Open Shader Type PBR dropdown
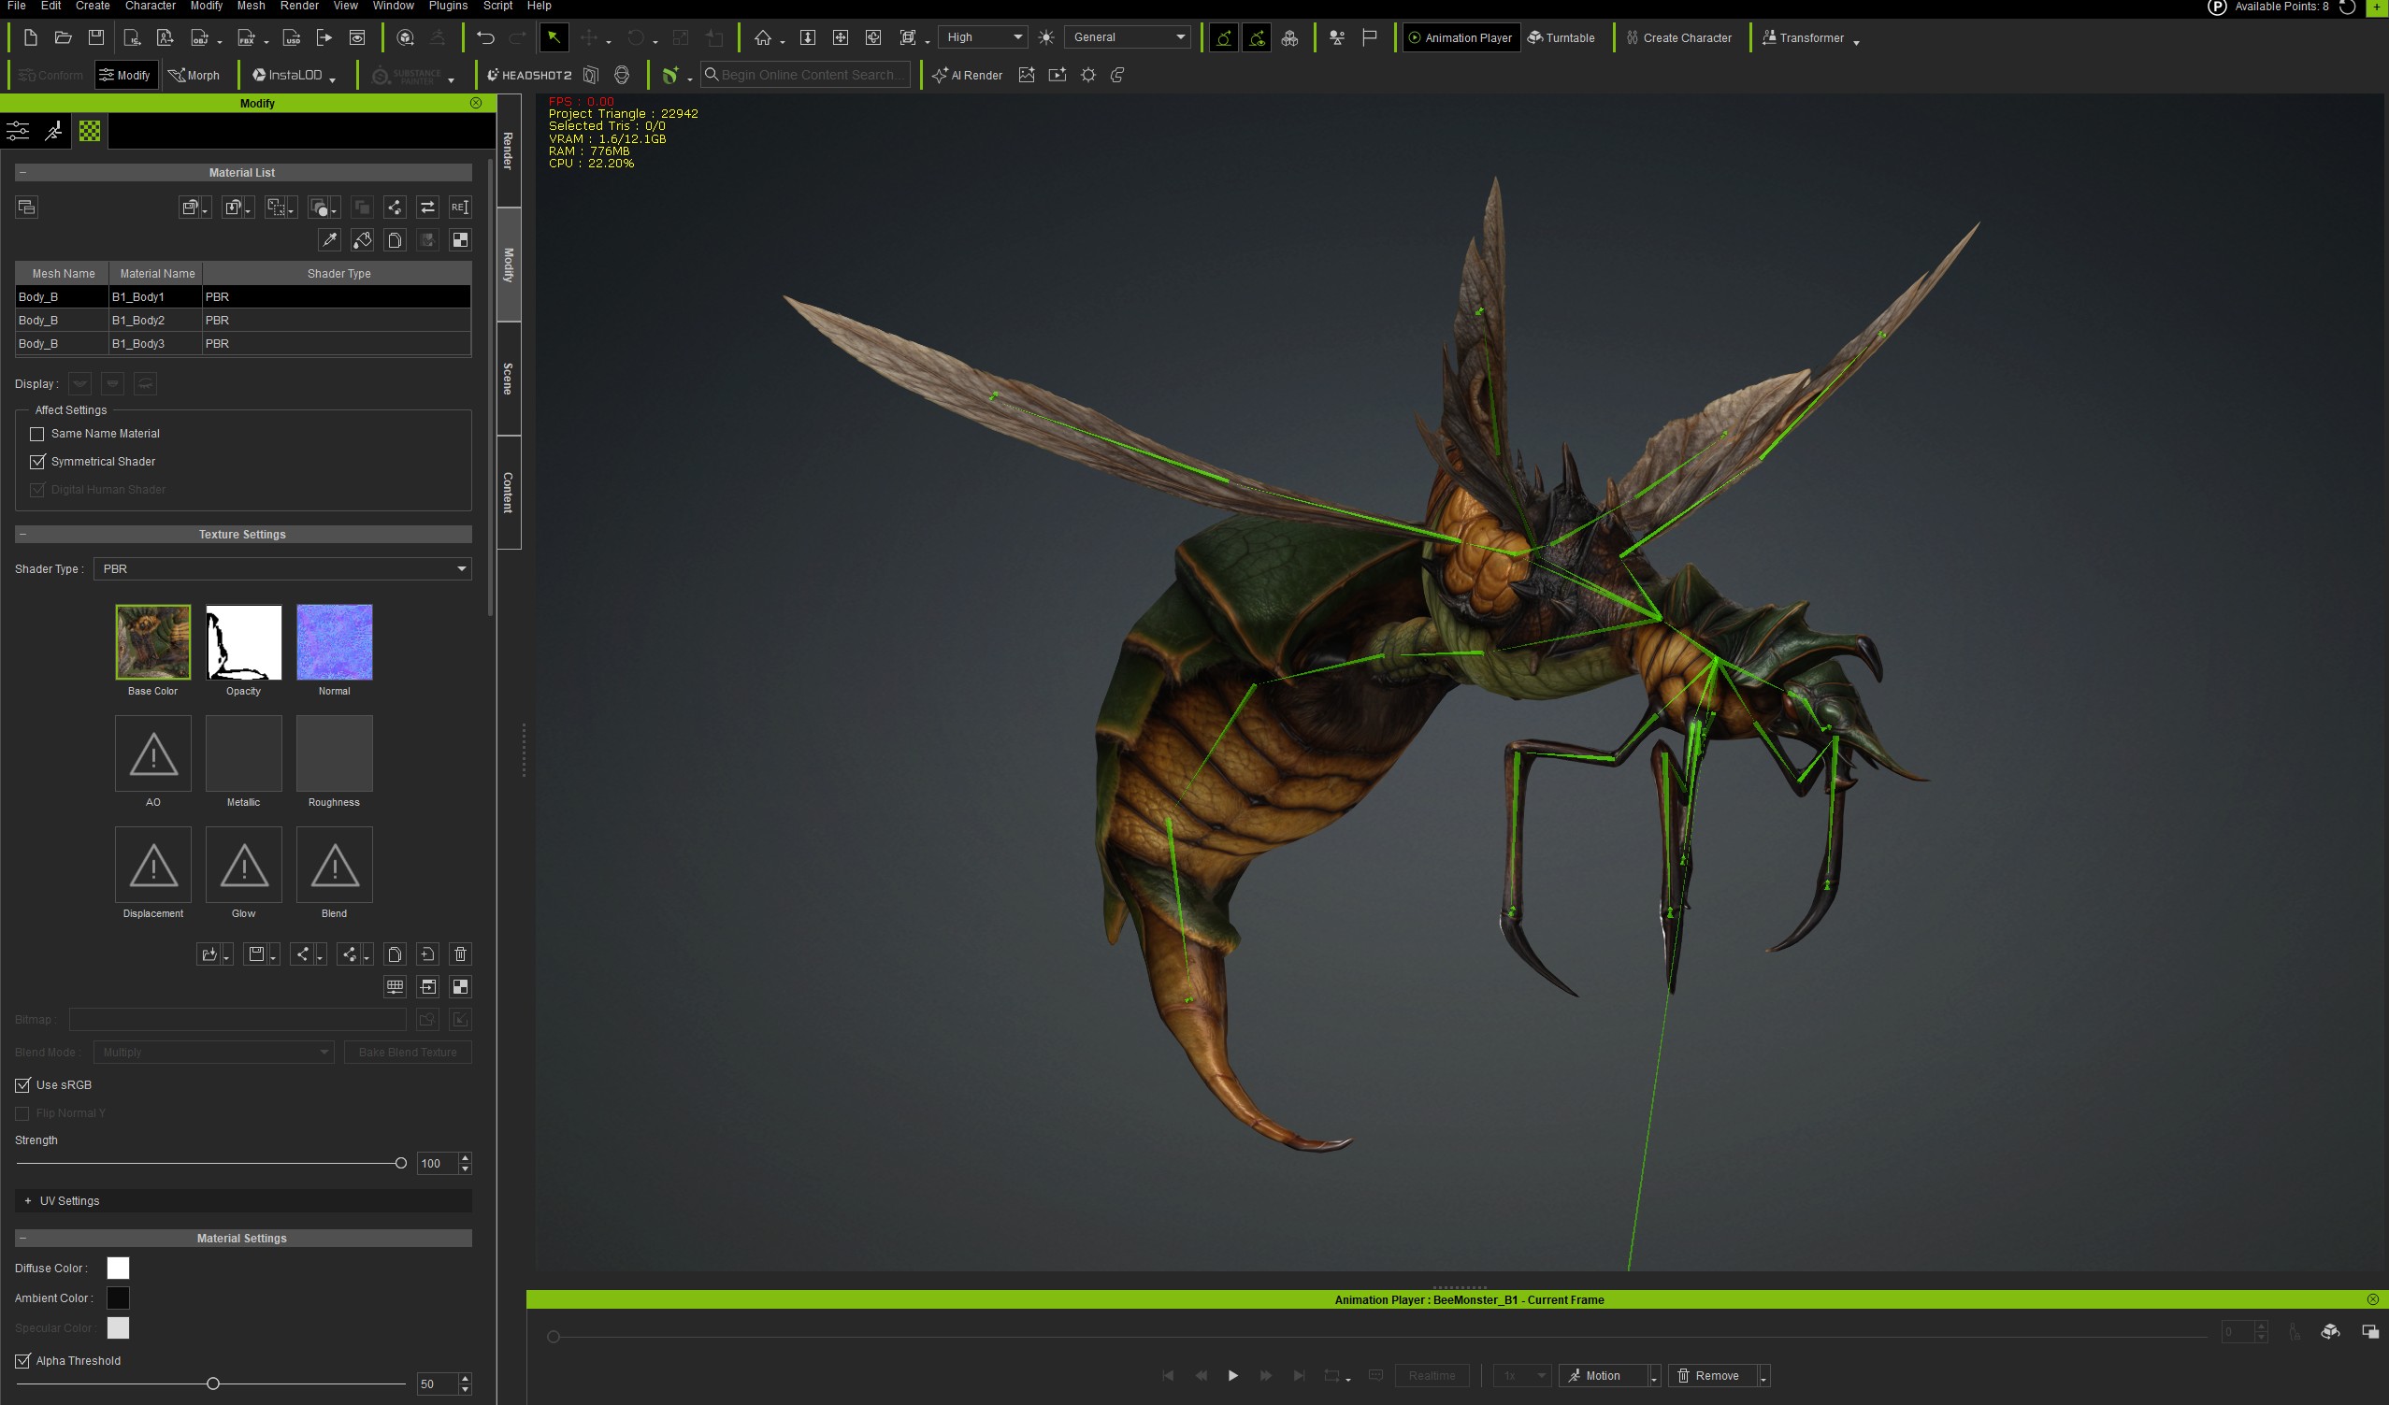 (282, 569)
